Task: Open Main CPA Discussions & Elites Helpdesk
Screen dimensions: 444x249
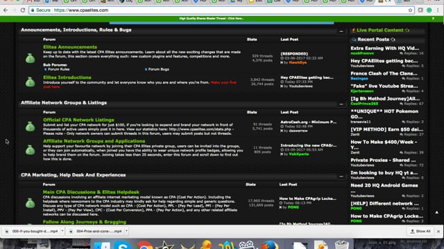Action: [x=91, y=192]
